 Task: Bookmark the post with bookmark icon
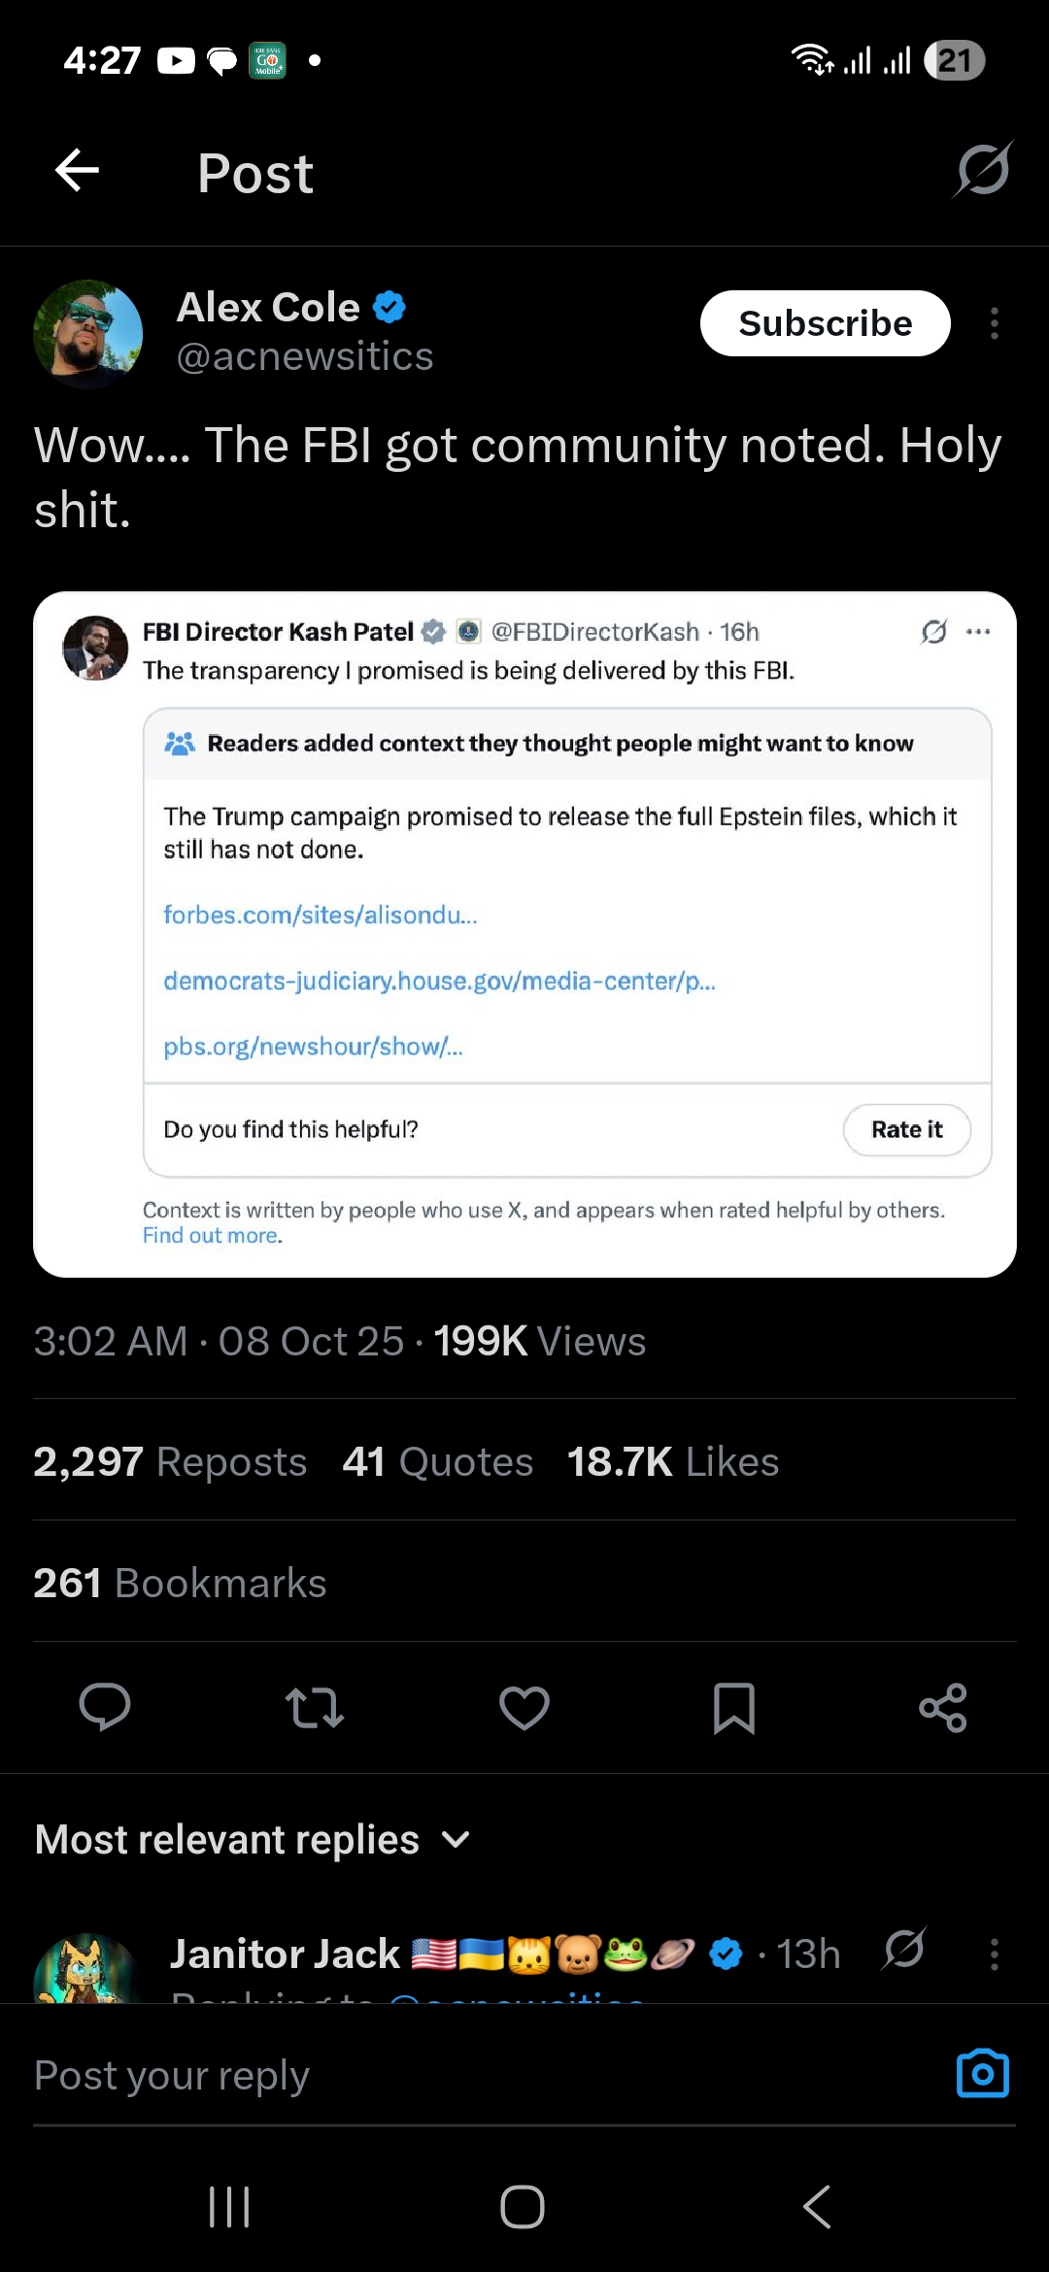pos(734,1707)
